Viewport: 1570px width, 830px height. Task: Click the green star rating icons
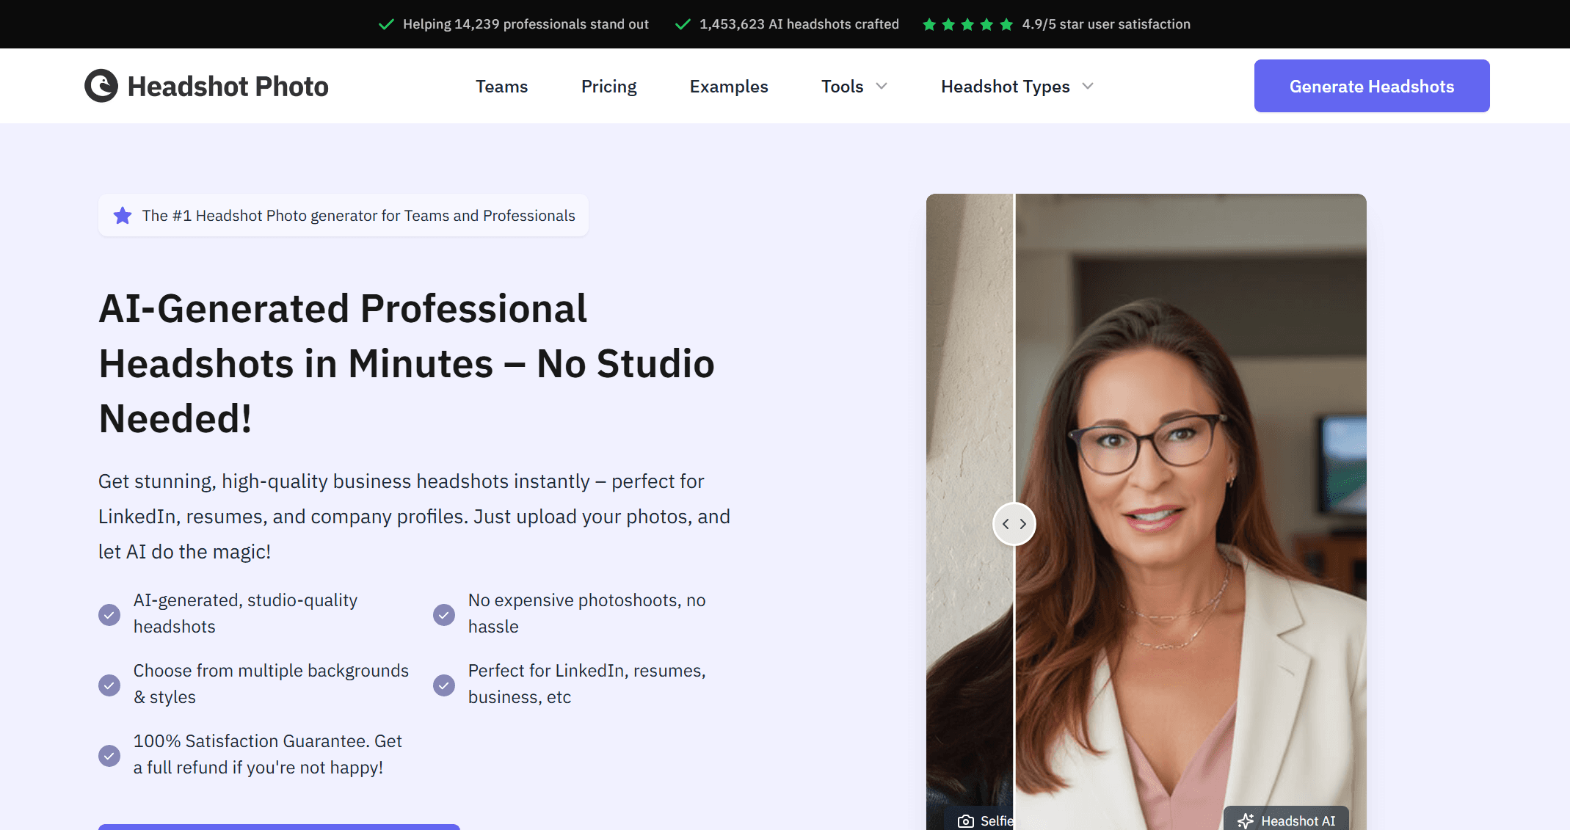coord(967,25)
